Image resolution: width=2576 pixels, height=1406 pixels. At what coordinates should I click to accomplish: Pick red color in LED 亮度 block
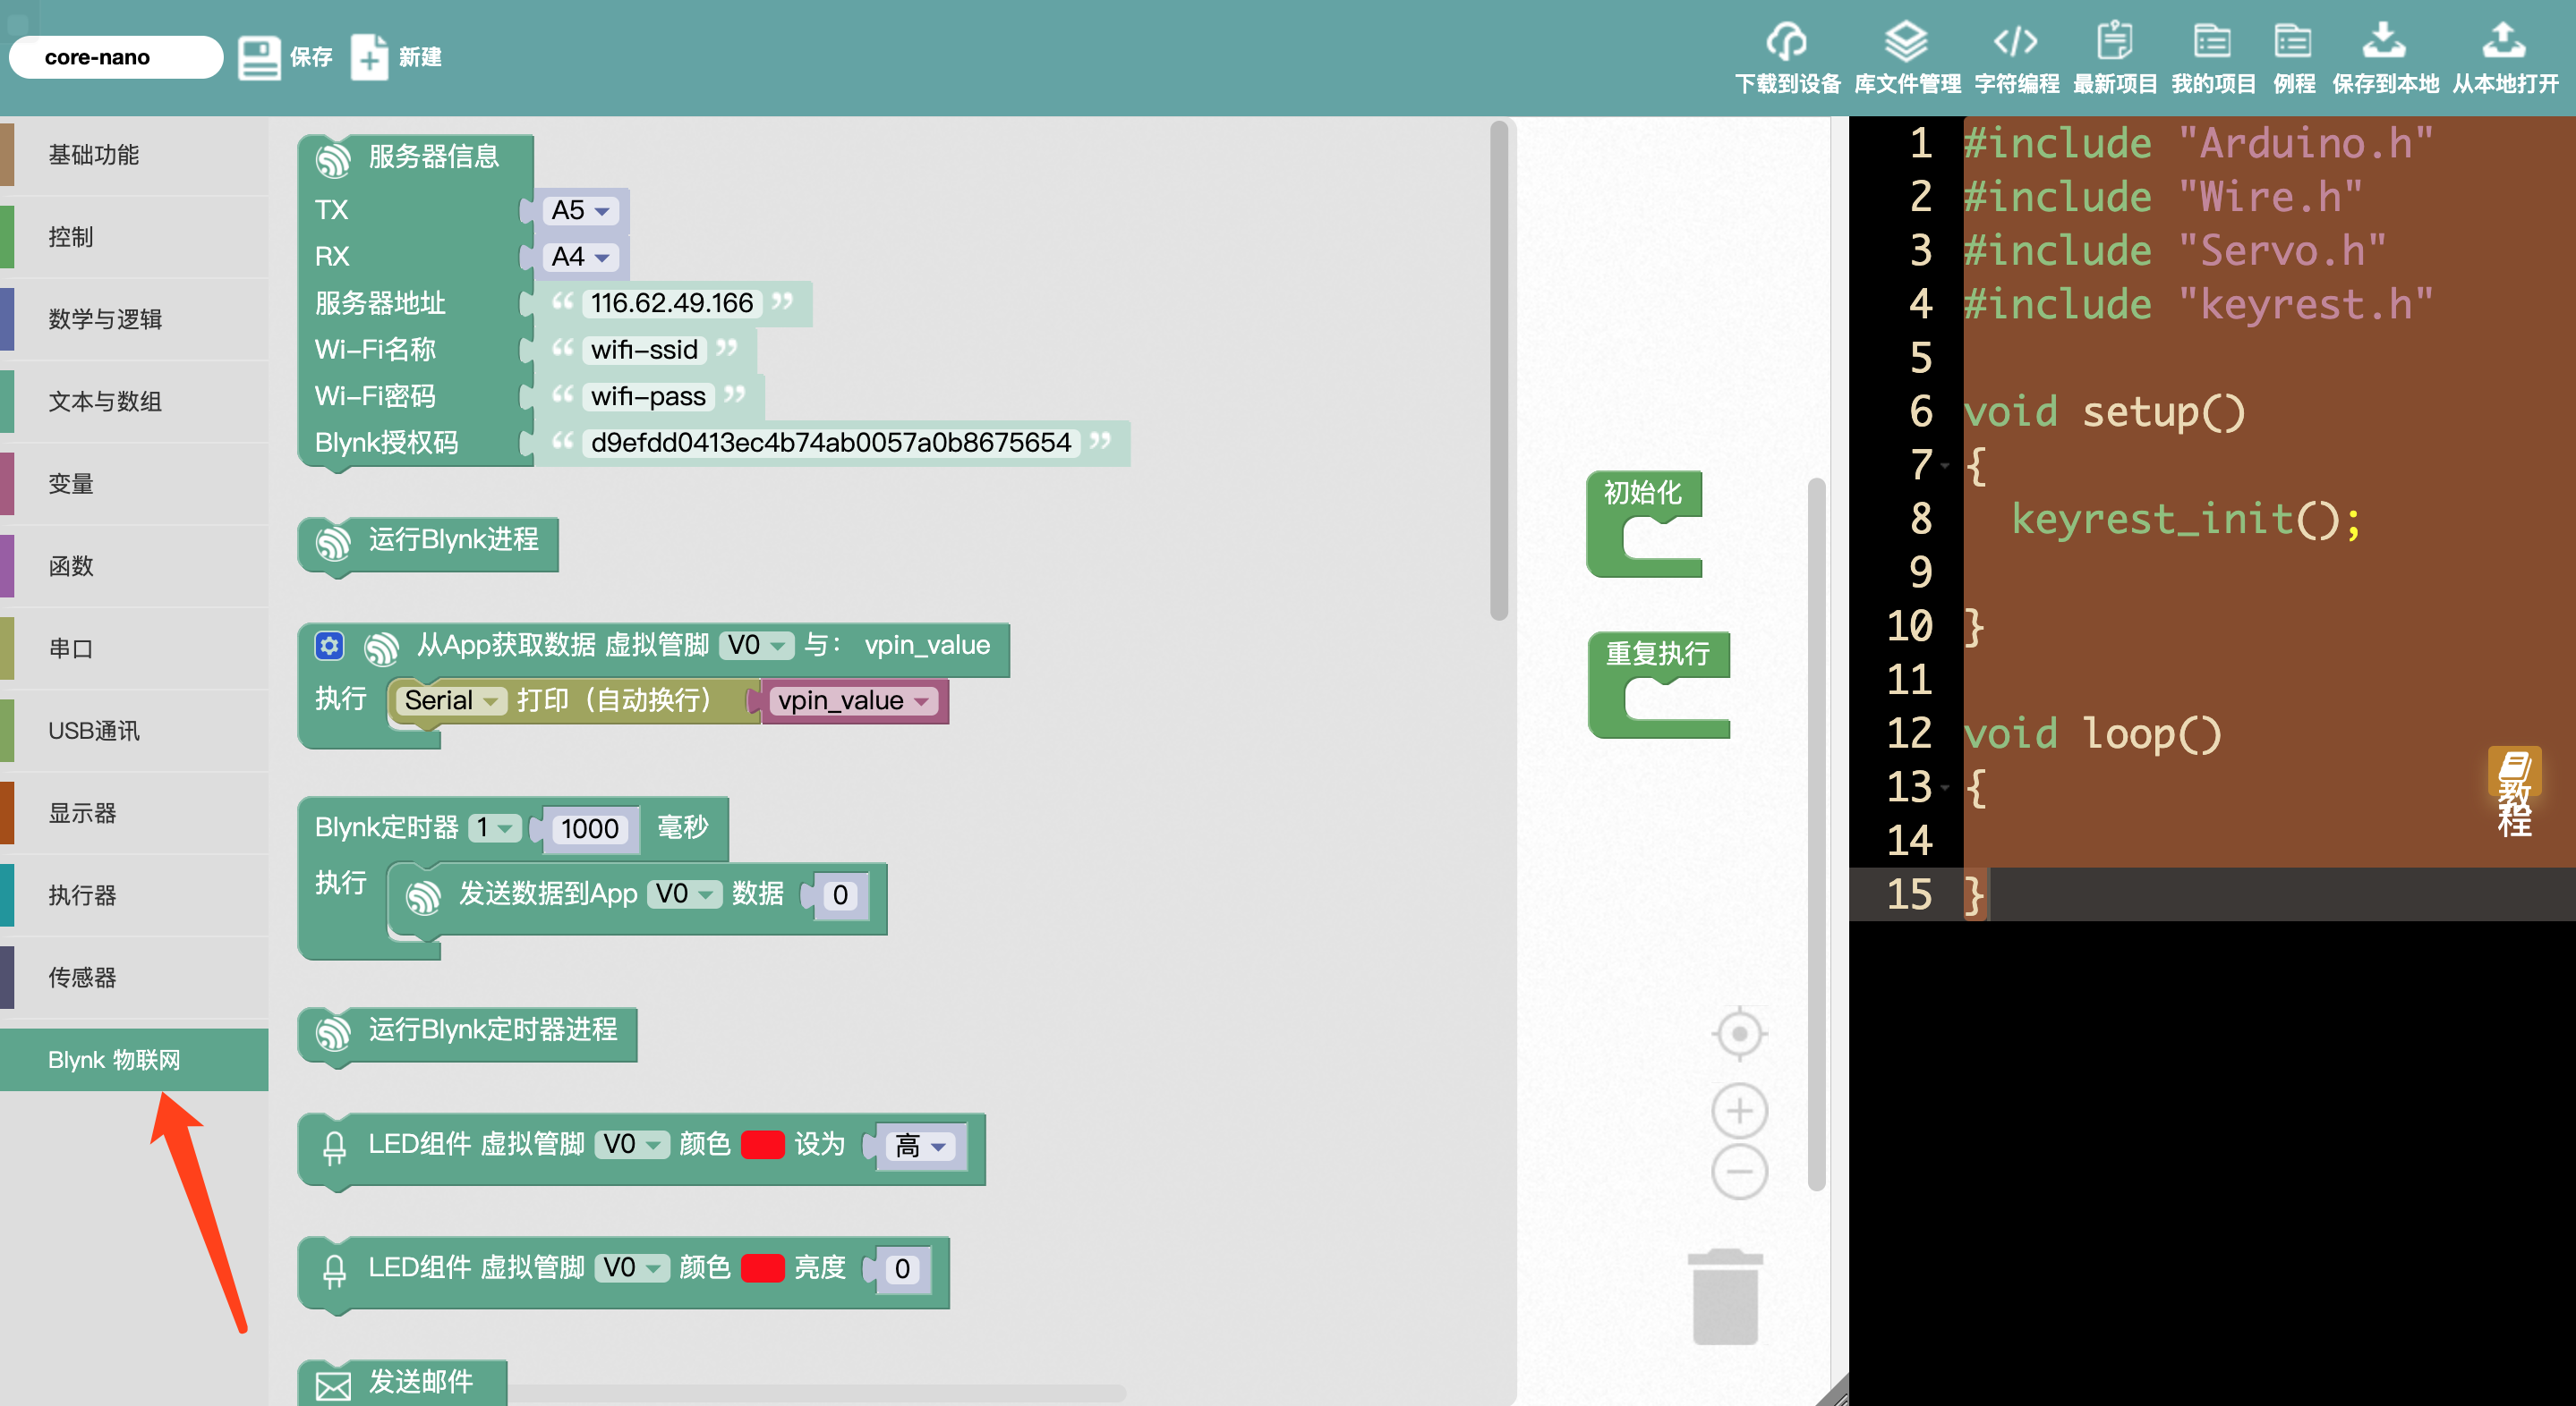(x=762, y=1268)
